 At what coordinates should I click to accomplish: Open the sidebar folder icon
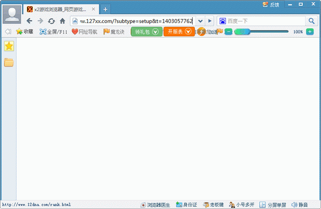click(x=9, y=62)
